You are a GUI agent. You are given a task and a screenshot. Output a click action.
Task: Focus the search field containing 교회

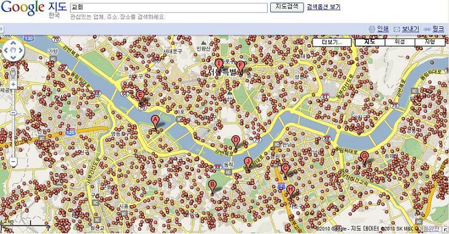(169, 8)
